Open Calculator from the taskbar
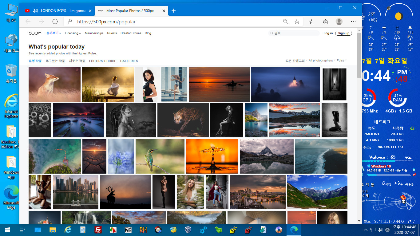Viewport: 420px width, 236px height. [x=83, y=230]
